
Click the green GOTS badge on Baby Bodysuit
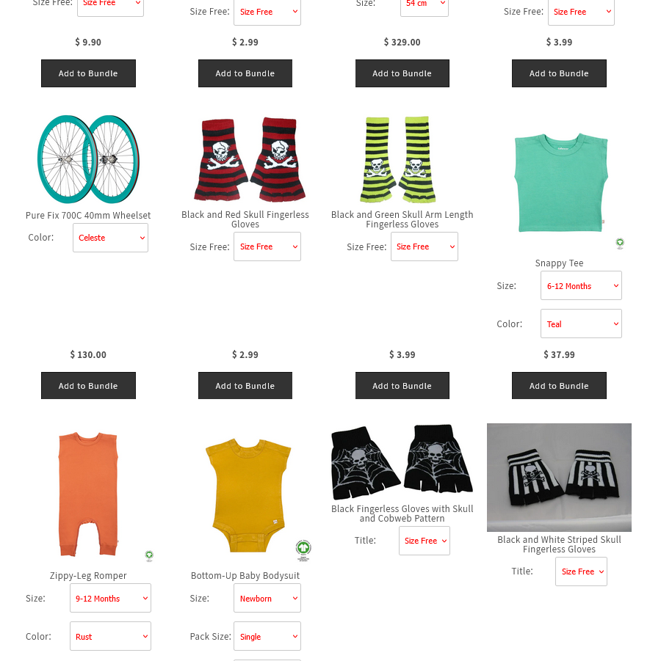303,549
